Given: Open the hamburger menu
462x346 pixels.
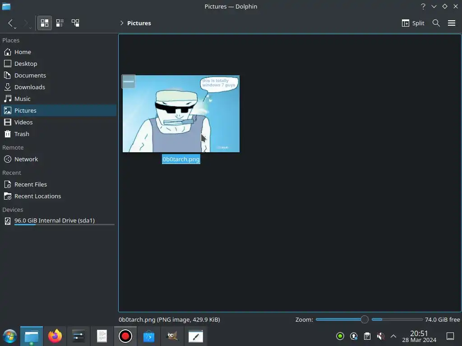Looking at the screenshot, I should pyautogui.click(x=451, y=23).
